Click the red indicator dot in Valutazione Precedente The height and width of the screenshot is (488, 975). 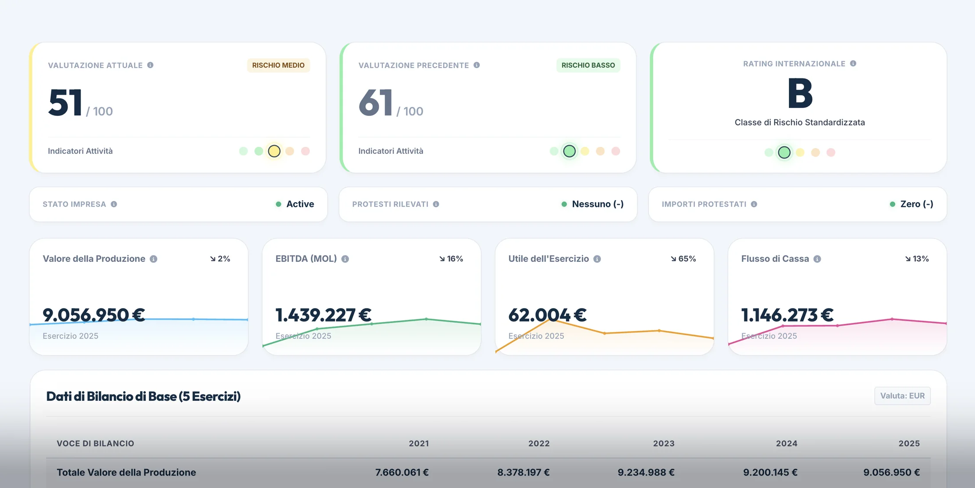[x=616, y=151]
